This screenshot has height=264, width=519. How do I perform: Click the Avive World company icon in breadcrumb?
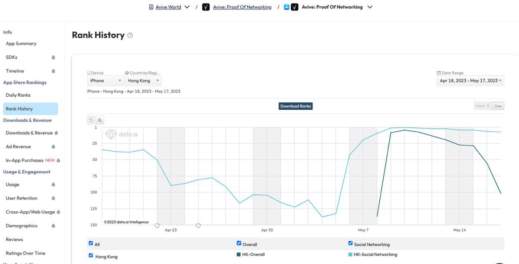(x=151, y=7)
